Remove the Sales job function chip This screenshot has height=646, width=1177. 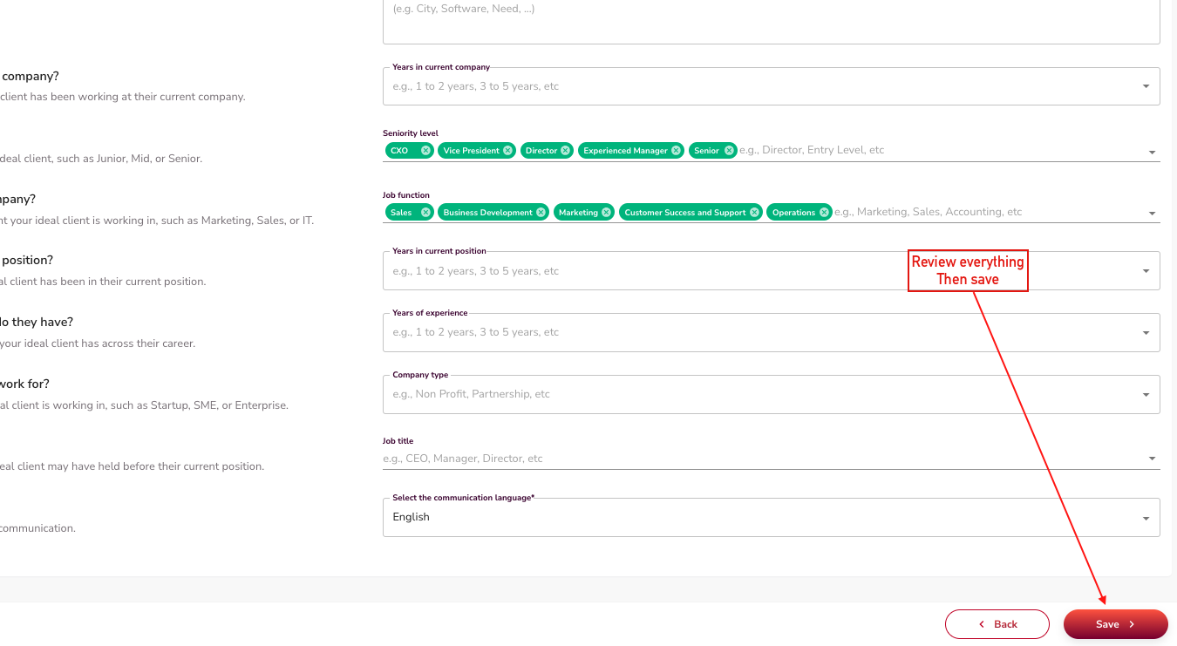point(425,213)
